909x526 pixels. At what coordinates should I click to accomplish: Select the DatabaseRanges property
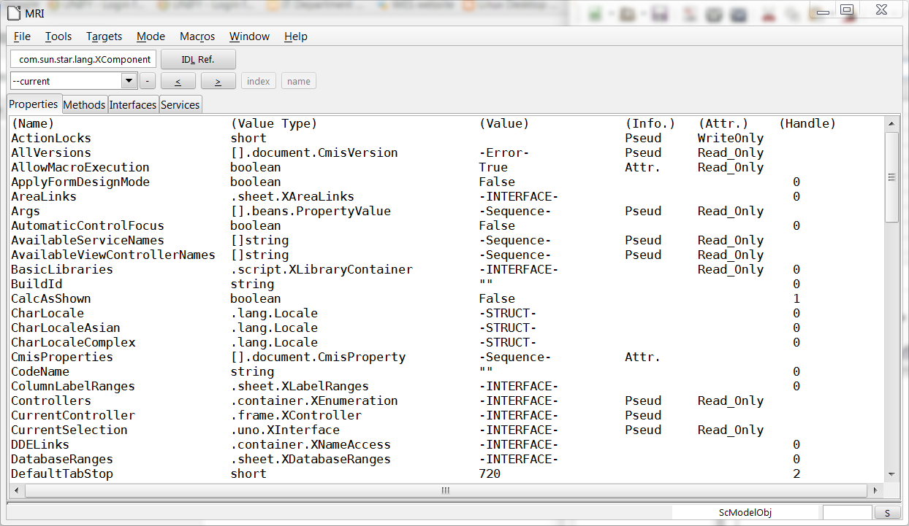[62, 459]
